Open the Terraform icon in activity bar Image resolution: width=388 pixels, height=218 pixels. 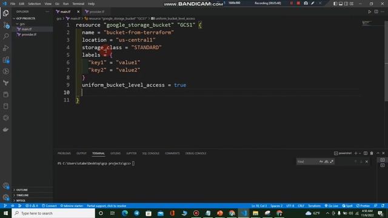pos(5,83)
